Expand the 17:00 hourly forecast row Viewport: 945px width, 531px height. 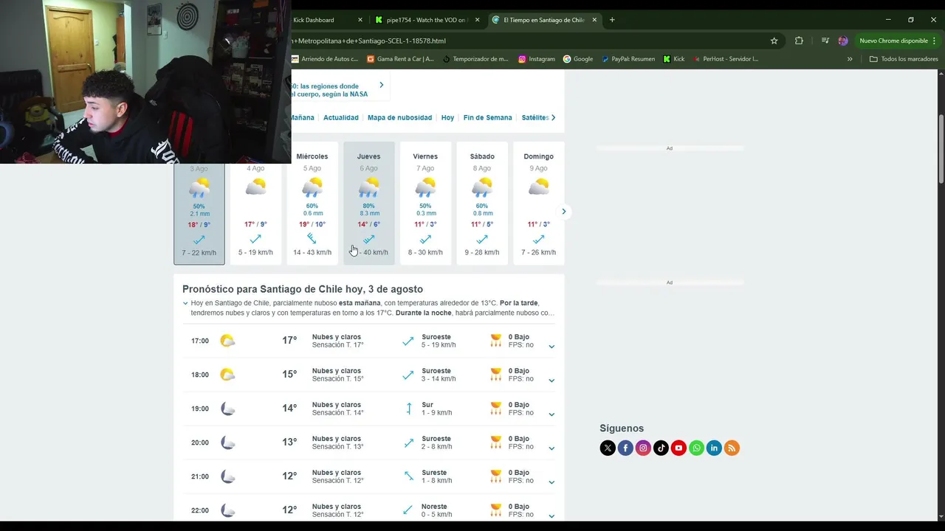551,346
